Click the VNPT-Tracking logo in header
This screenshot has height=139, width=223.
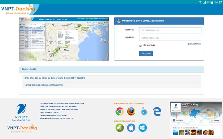18,10
